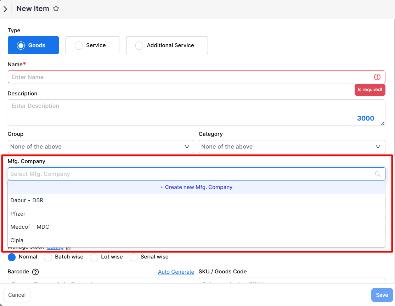The height and width of the screenshot is (306, 395).
Task: Click the Auto Generate barcode link
Action: [x=176, y=272]
